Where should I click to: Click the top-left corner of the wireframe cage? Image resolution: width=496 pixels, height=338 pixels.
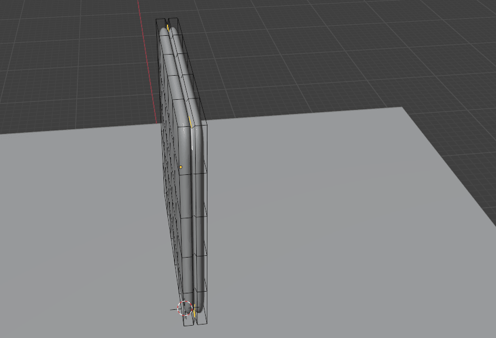click(156, 19)
